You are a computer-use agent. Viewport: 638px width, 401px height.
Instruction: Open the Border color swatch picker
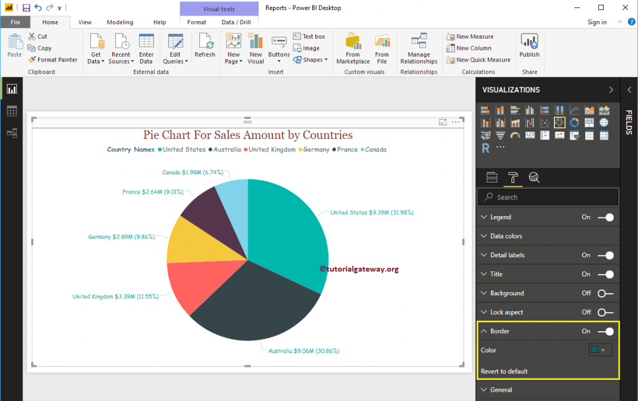coord(599,349)
